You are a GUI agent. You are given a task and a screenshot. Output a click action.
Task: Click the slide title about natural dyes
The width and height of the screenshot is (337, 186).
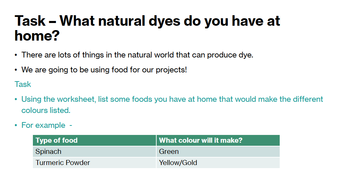[147, 28]
